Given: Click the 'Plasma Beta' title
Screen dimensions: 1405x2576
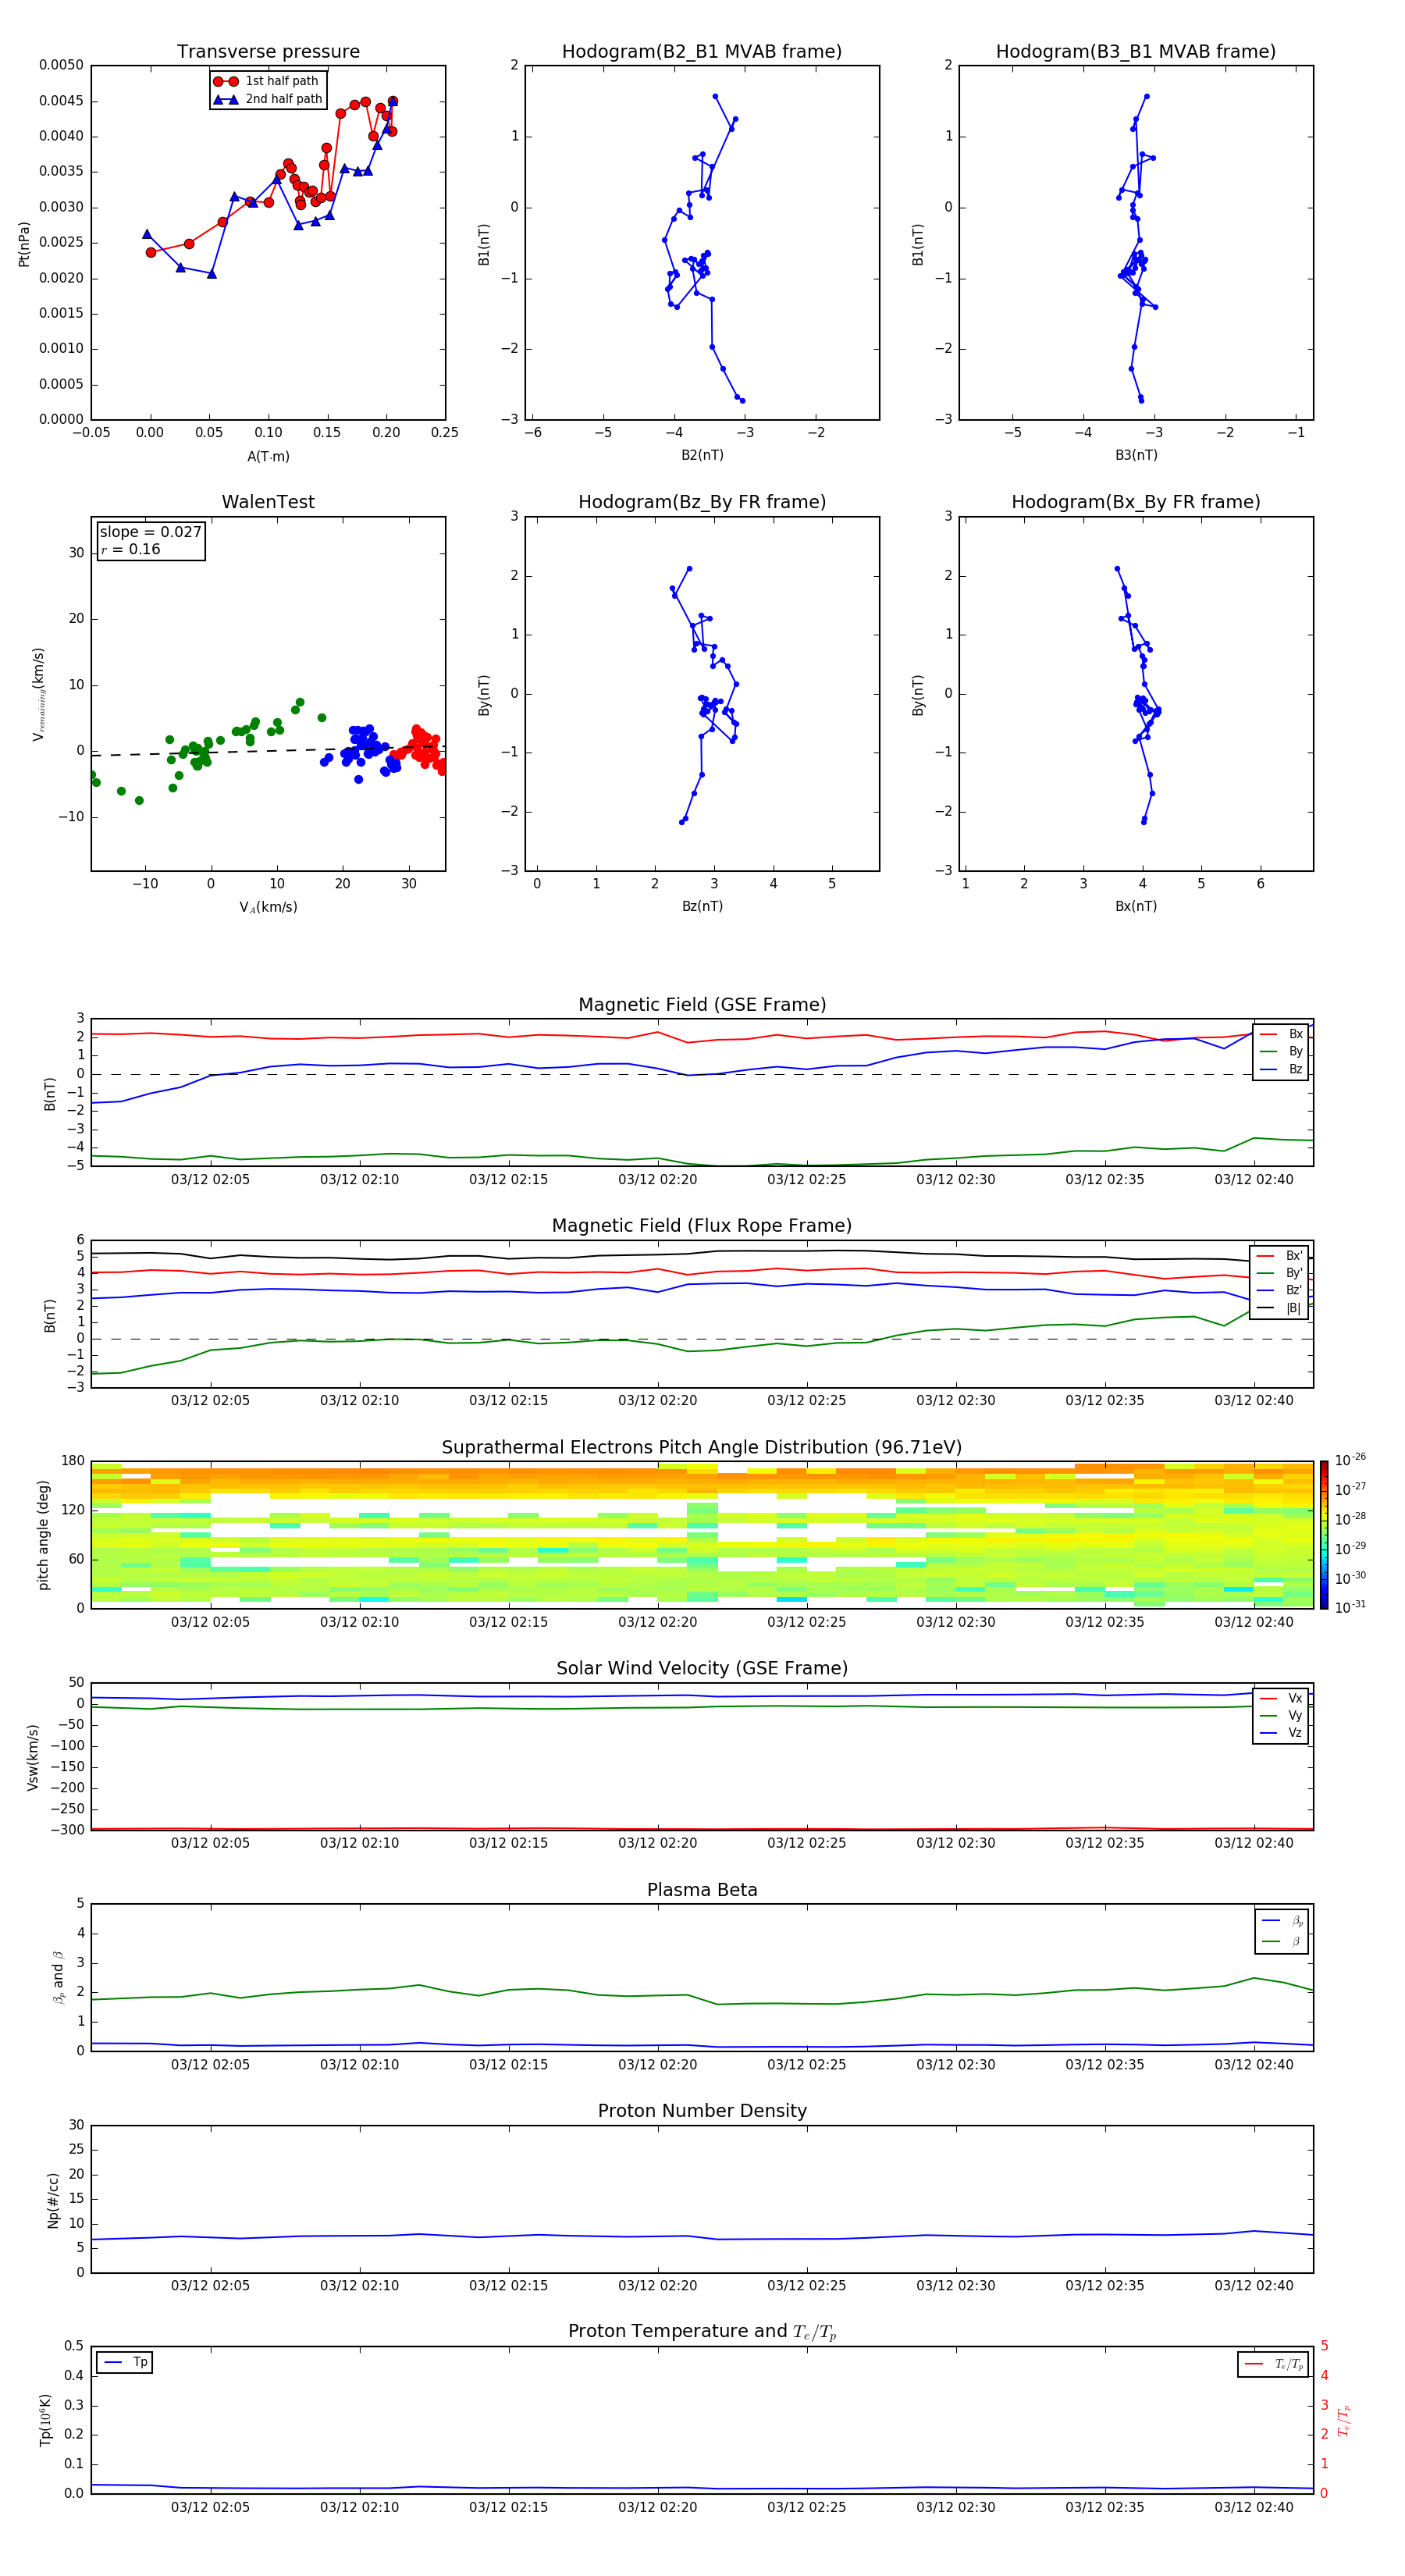Looking at the screenshot, I should click(x=702, y=1890).
